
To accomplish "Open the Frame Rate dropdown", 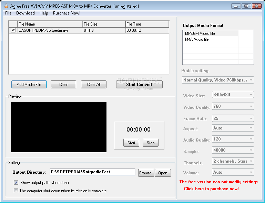I will click(x=233, y=118).
